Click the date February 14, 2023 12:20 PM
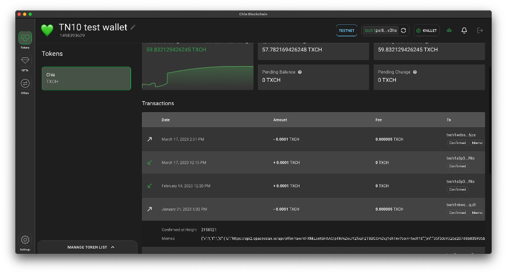 186,186
